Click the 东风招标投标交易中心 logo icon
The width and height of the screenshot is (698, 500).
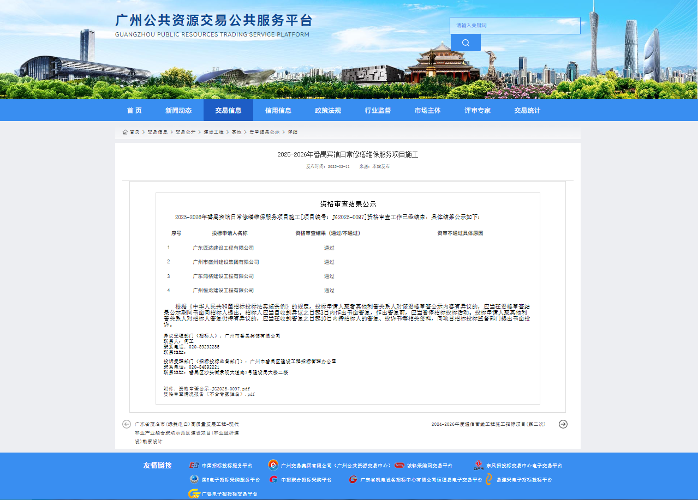click(x=478, y=465)
